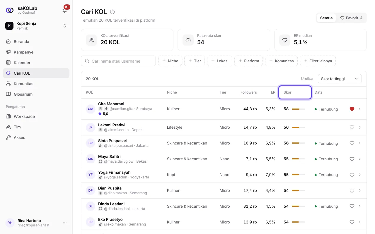
Task: Click the help icon next to Cari KOL
Action: coord(112,12)
